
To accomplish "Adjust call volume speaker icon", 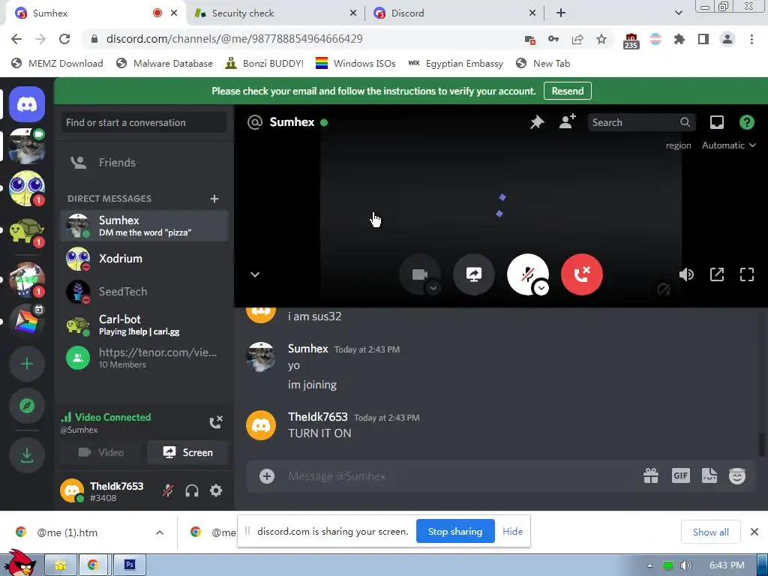I will point(686,274).
